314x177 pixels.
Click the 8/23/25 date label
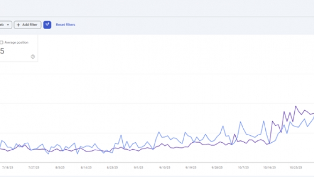click(112, 167)
